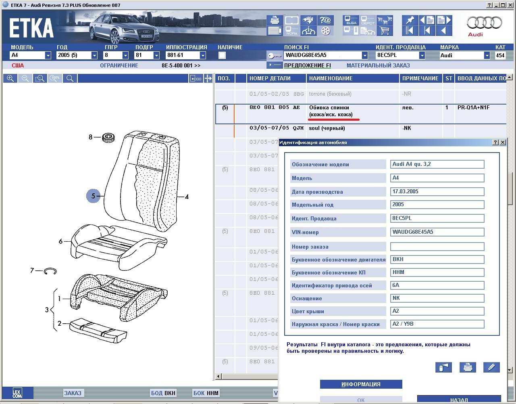Click the document and car icon
The width and height of the screenshot is (516, 404).
368,31
